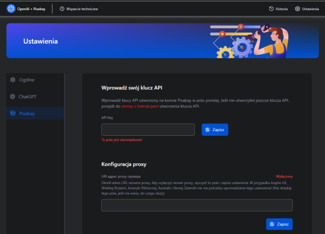The image size is (325, 234).
Task: Click the Ustawienia gear icon in header
Action: (x=298, y=9)
